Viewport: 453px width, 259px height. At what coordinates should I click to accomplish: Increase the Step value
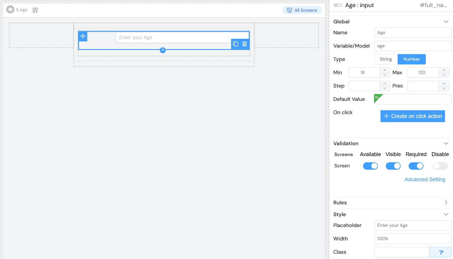coord(385,83)
